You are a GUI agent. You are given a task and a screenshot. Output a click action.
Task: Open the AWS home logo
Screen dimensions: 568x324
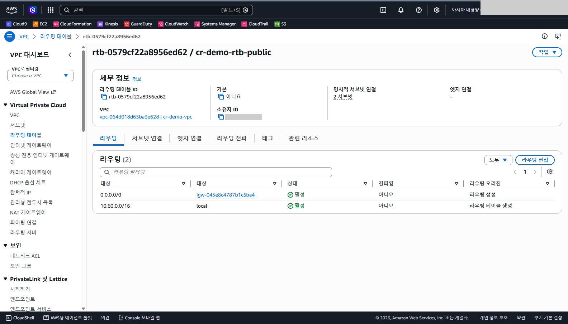click(x=12, y=10)
